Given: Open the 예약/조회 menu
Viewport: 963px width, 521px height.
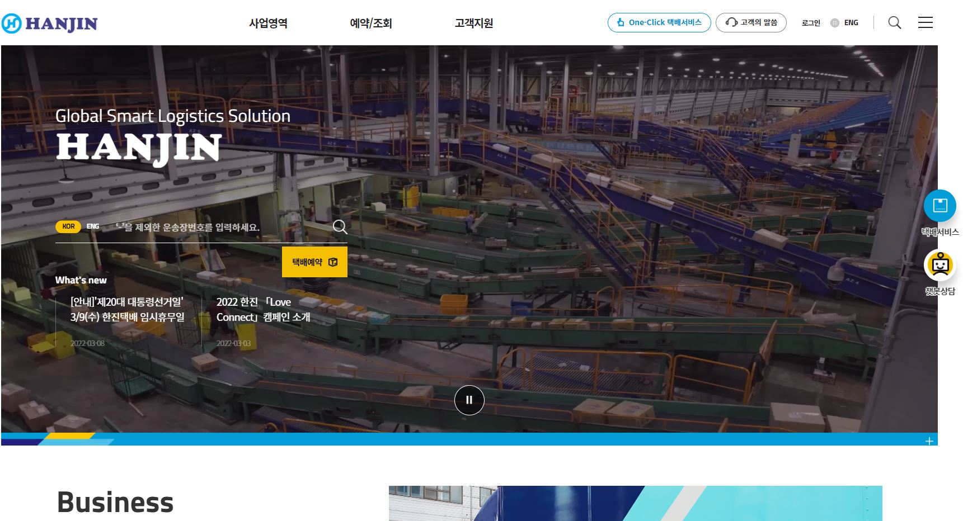Looking at the screenshot, I should (371, 23).
